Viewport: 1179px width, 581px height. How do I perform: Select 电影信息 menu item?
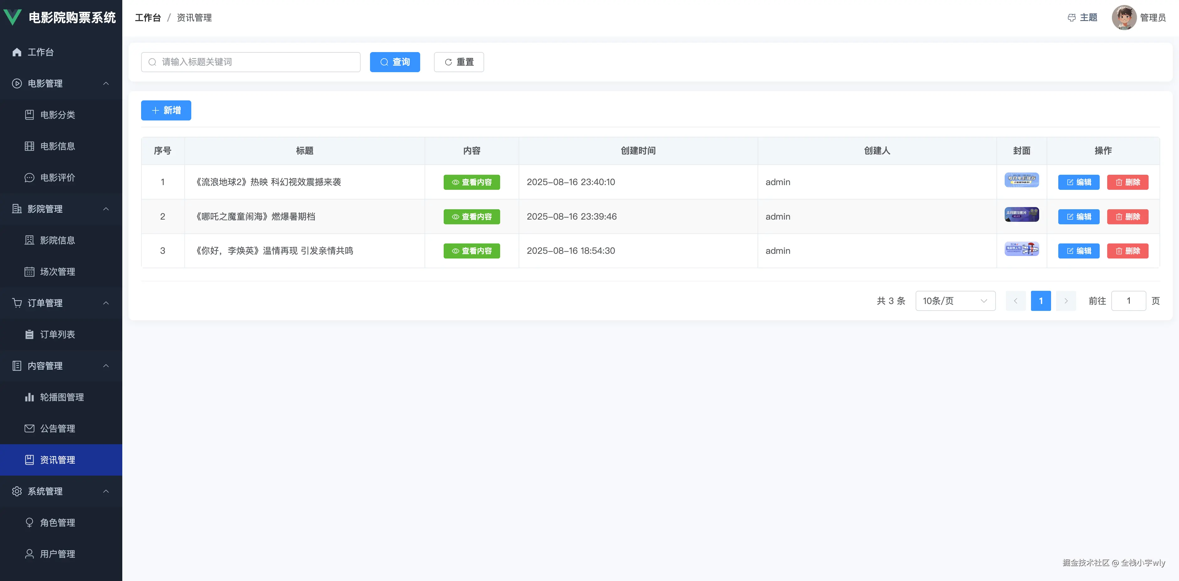tap(57, 147)
